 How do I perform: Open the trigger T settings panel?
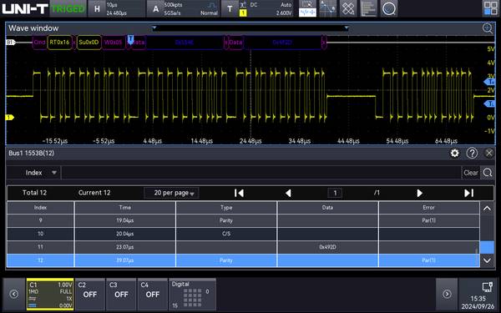pyautogui.click(x=257, y=8)
